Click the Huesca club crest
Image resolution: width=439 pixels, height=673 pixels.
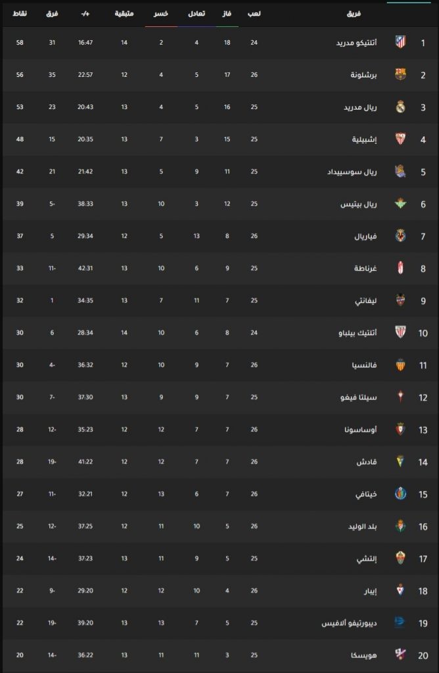coord(400,655)
